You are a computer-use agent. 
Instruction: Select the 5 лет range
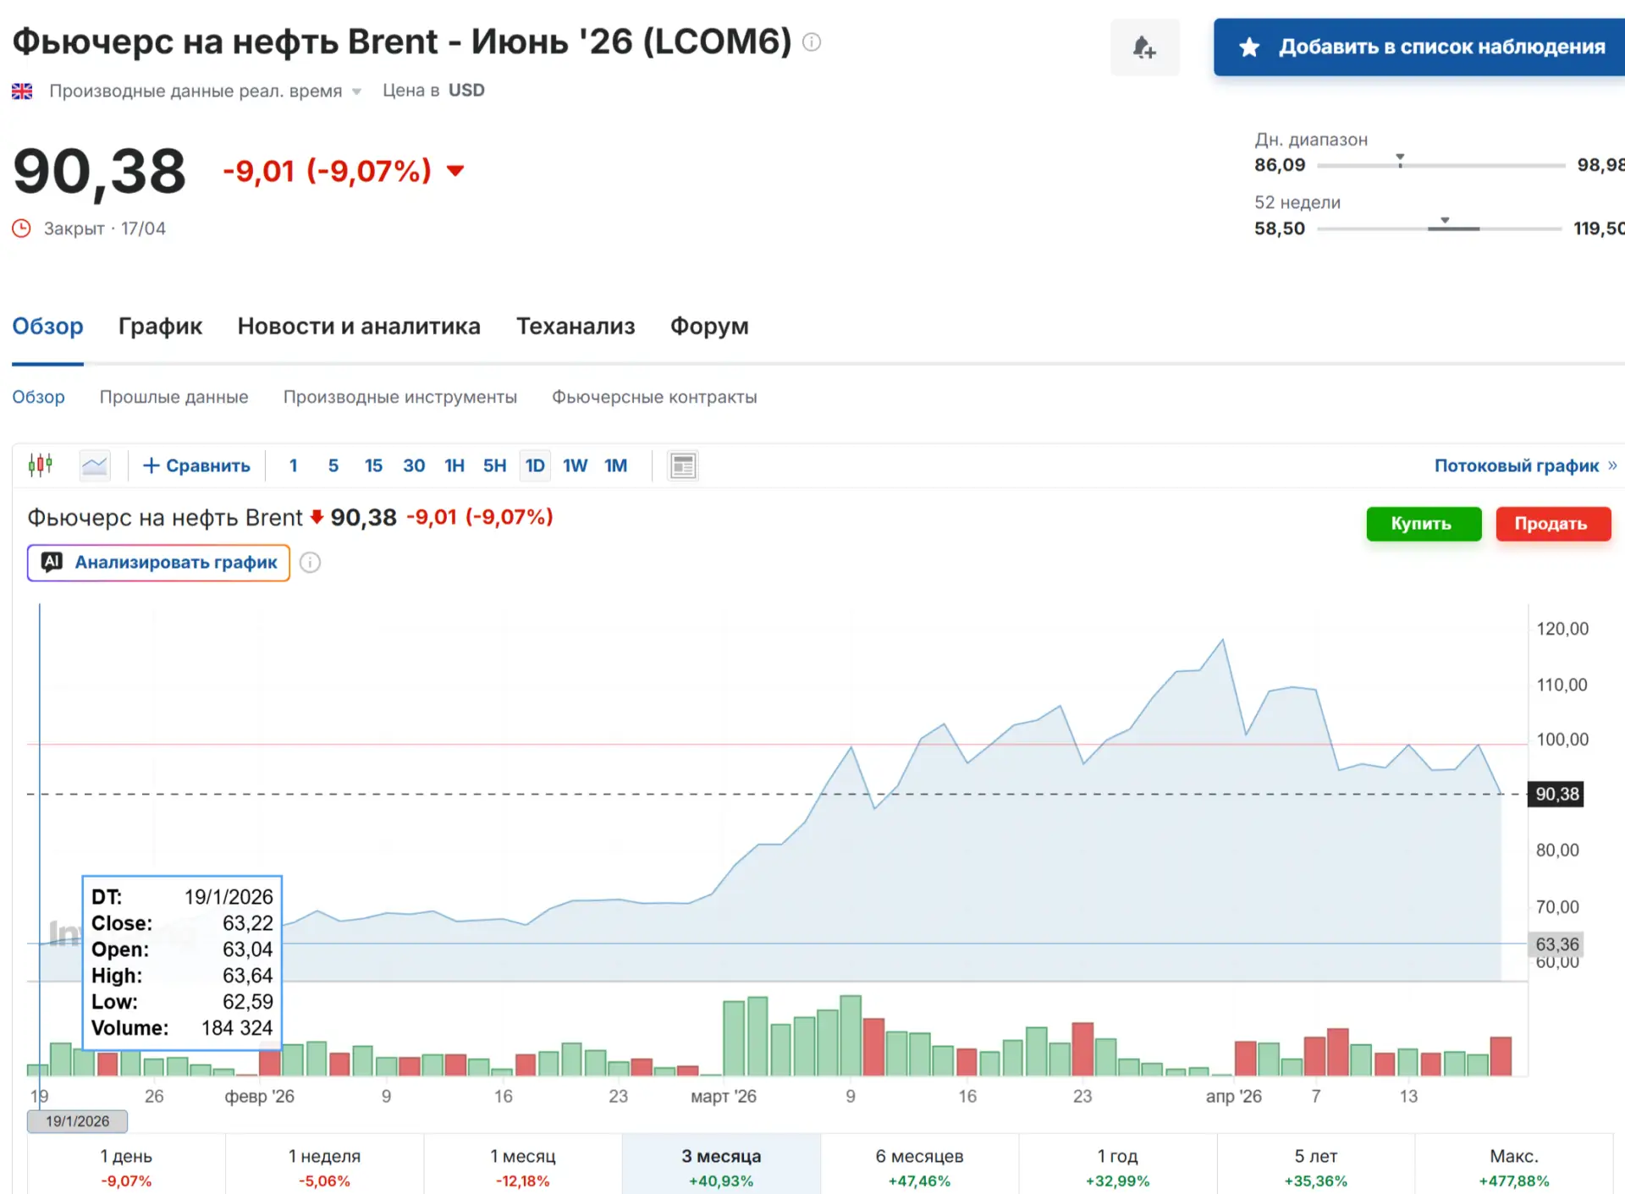[x=1315, y=1167]
